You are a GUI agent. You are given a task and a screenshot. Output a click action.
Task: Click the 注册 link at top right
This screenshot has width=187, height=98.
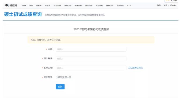[165, 5]
